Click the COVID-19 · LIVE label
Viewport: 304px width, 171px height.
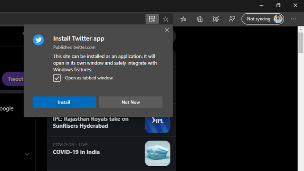pyautogui.click(x=70, y=144)
